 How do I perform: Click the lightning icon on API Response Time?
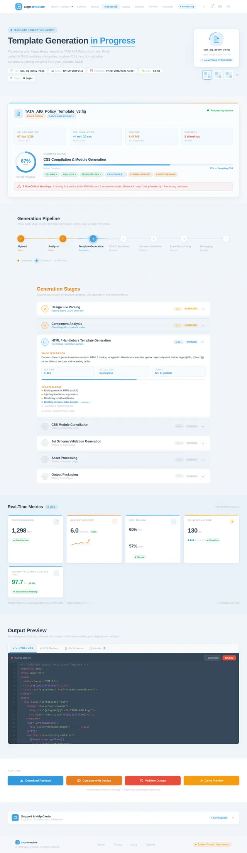point(232,522)
